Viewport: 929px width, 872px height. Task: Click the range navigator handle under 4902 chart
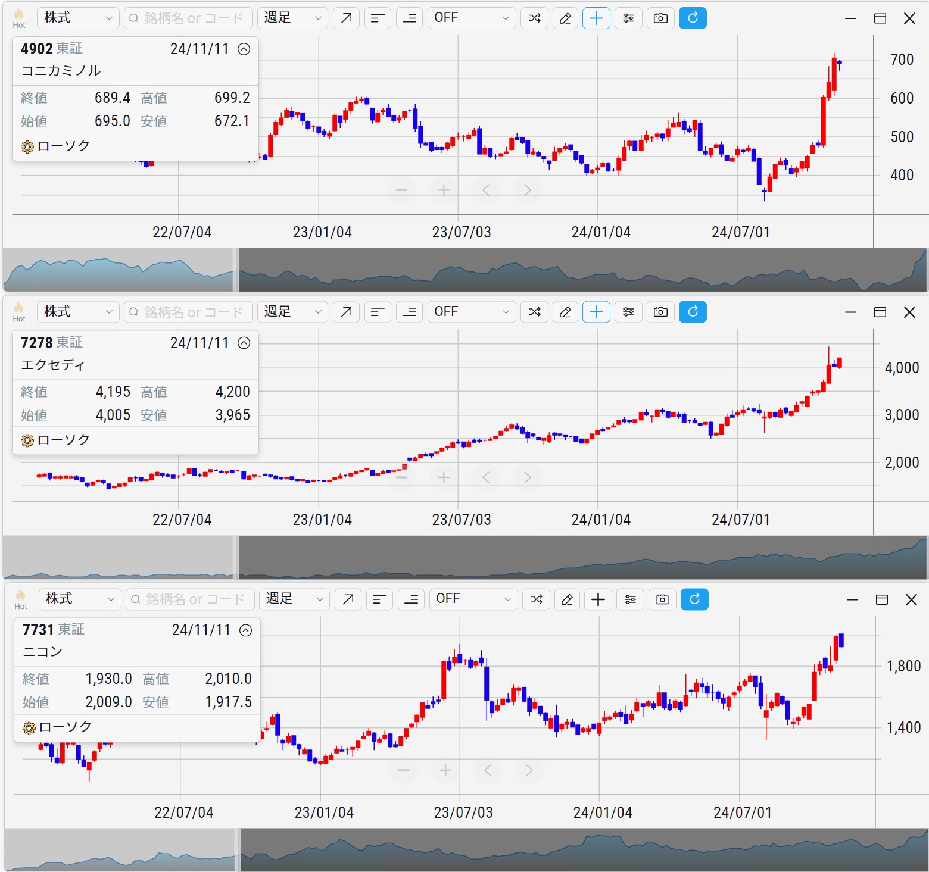coord(236,270)
